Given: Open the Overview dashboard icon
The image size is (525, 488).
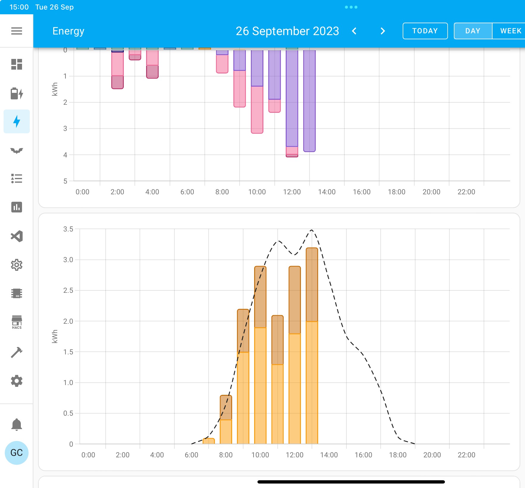Looking at the screenshot, I should point(17,64).
